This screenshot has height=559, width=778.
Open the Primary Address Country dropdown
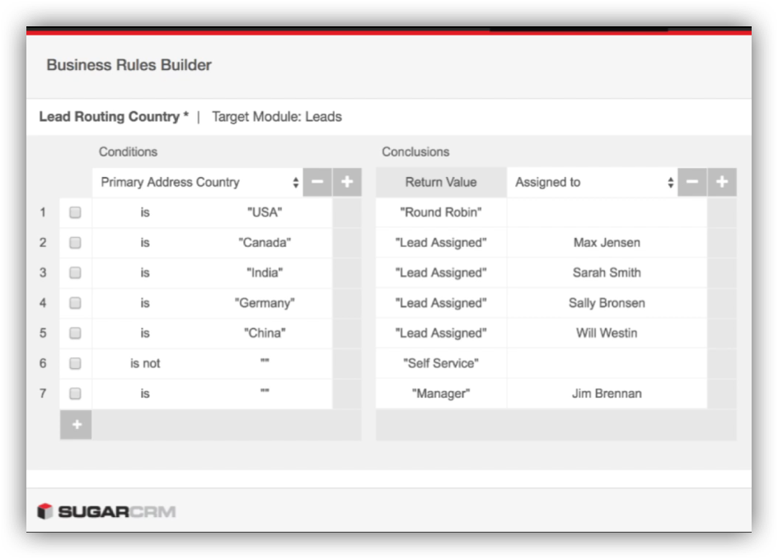click(x=198, y=182)
